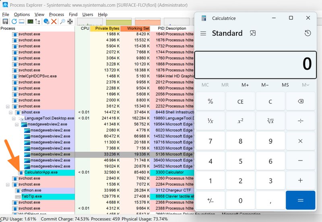322x222 pixels.
Task: Open Calculator history with the clock icon
Action: pos(308,33)
